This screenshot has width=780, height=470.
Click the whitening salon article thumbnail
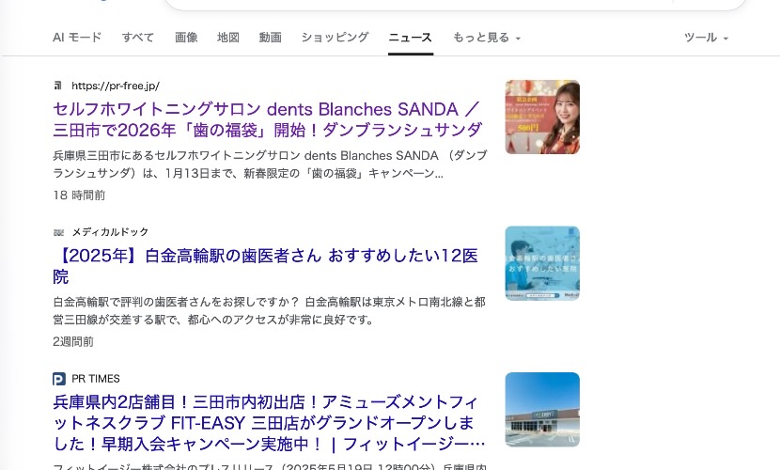[x=542, y=117]
